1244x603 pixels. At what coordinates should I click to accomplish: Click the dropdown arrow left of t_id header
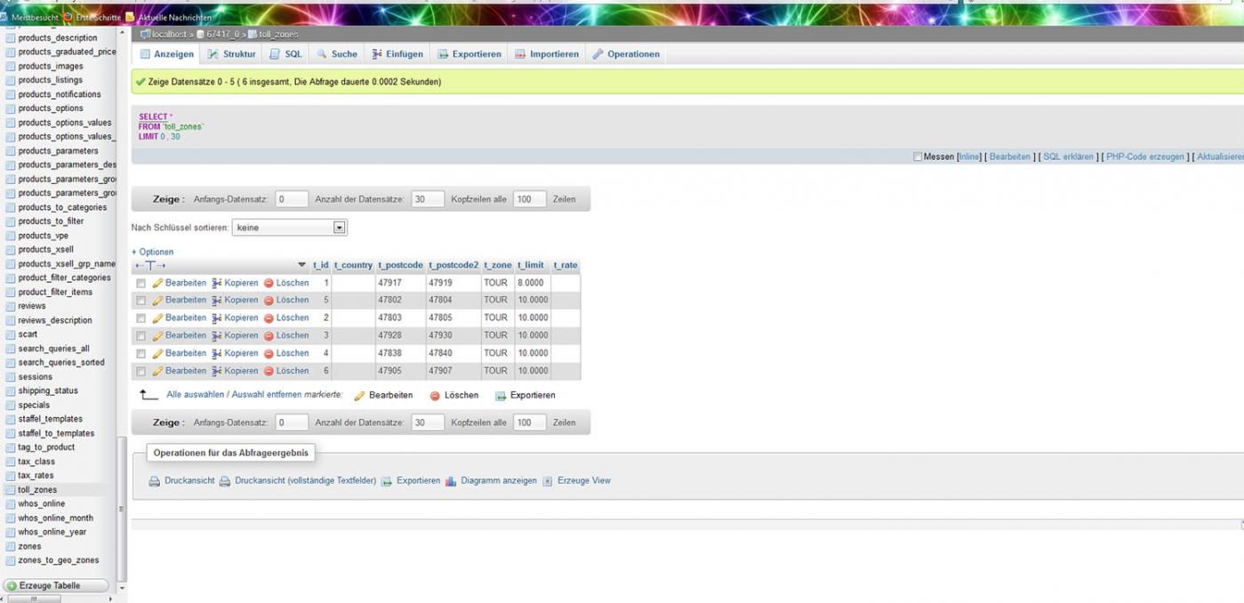click(301, 265)
